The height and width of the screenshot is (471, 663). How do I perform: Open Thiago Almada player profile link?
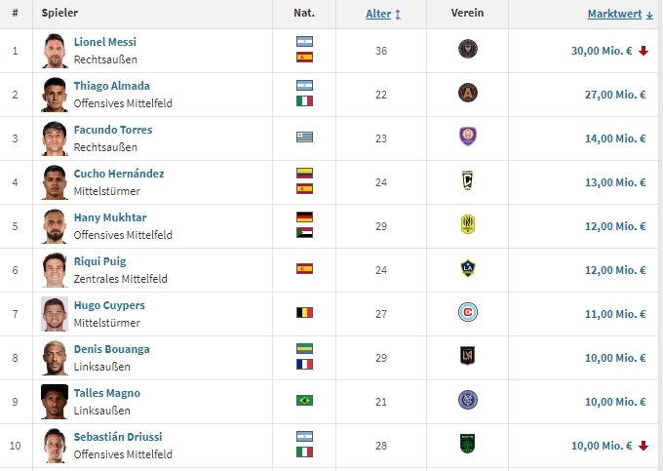pos(111,86)
